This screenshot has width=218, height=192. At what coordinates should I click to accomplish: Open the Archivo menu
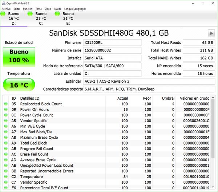click(x=6, y=9)
